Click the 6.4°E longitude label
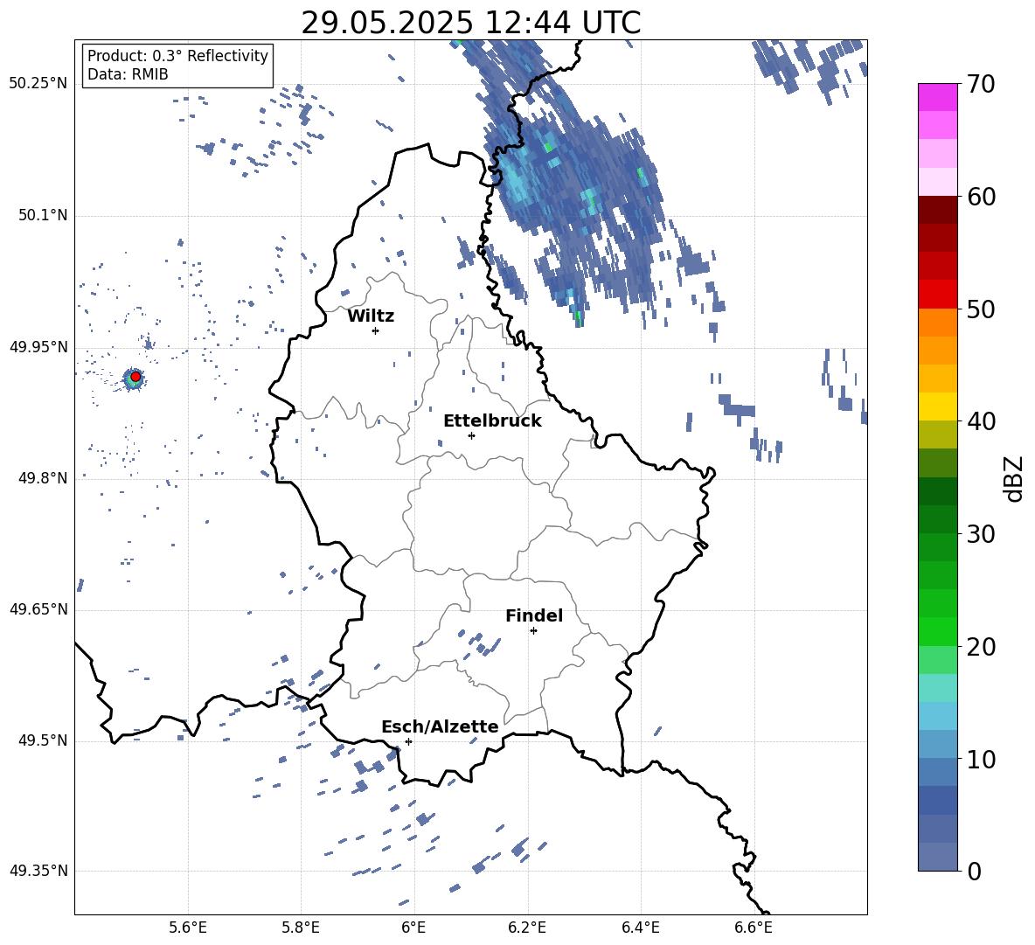1035x945 pixels. pyautogui.click(x=640, y=928)
